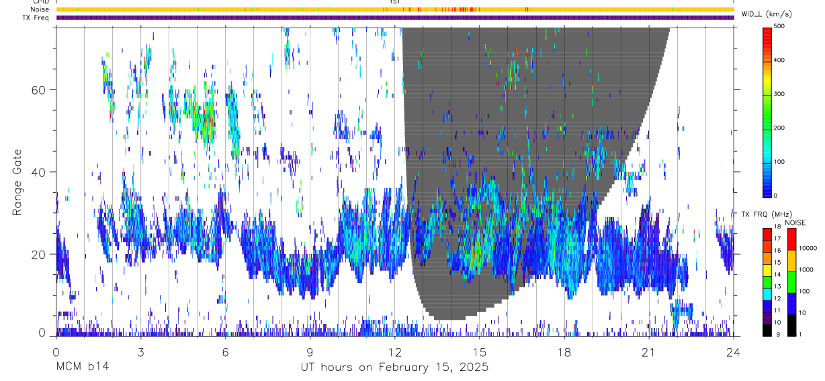The height and width of the screenshot is (381, 825).
Task: Click green 100–1000 segment of NOISE colorbar
Action: [791, 282]
